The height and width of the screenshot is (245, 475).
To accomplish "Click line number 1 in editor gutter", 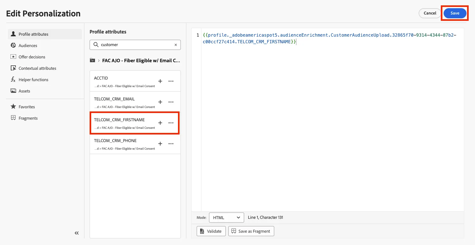I will pos(198,35).
